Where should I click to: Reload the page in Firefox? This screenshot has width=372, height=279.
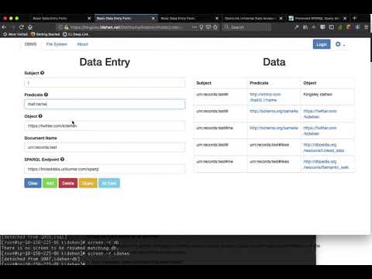(22, 27)
